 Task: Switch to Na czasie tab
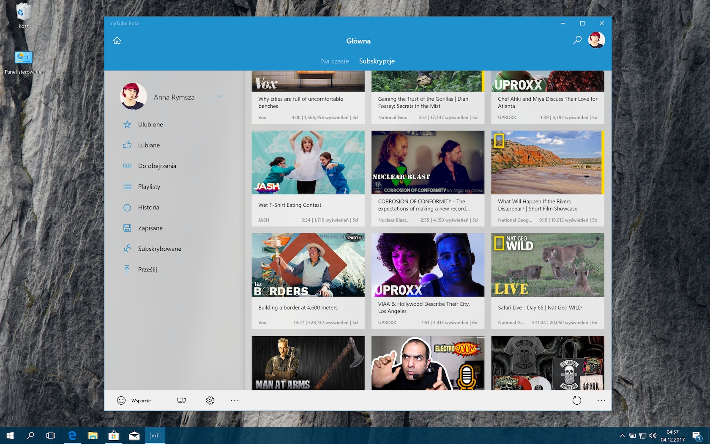click(335, 61)
